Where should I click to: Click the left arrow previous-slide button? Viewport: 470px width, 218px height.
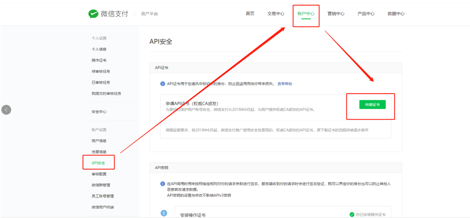(x=6, y=110)
